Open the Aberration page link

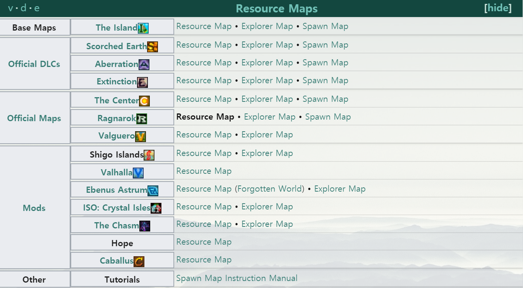tap(117, 64)
